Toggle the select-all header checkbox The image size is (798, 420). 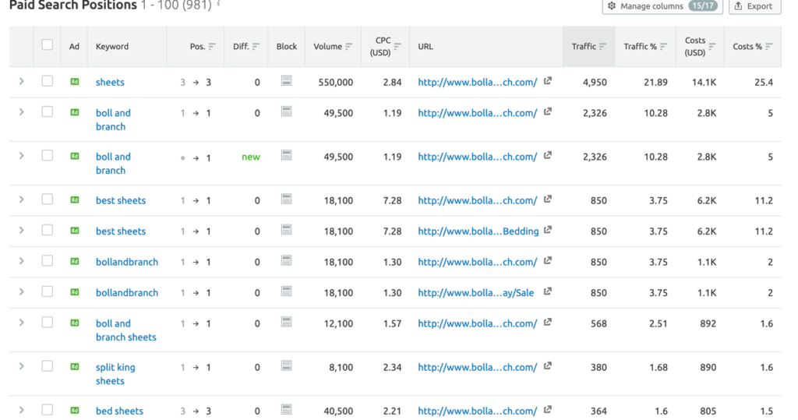click(x=48, y=44)
